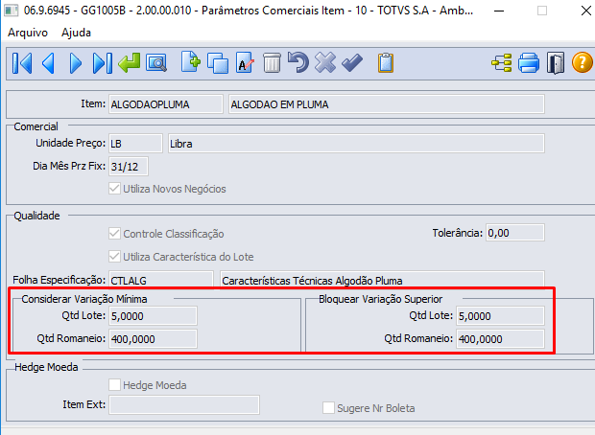Click the Tolerância field
595x435 pixels.
[x=515, y=233]
